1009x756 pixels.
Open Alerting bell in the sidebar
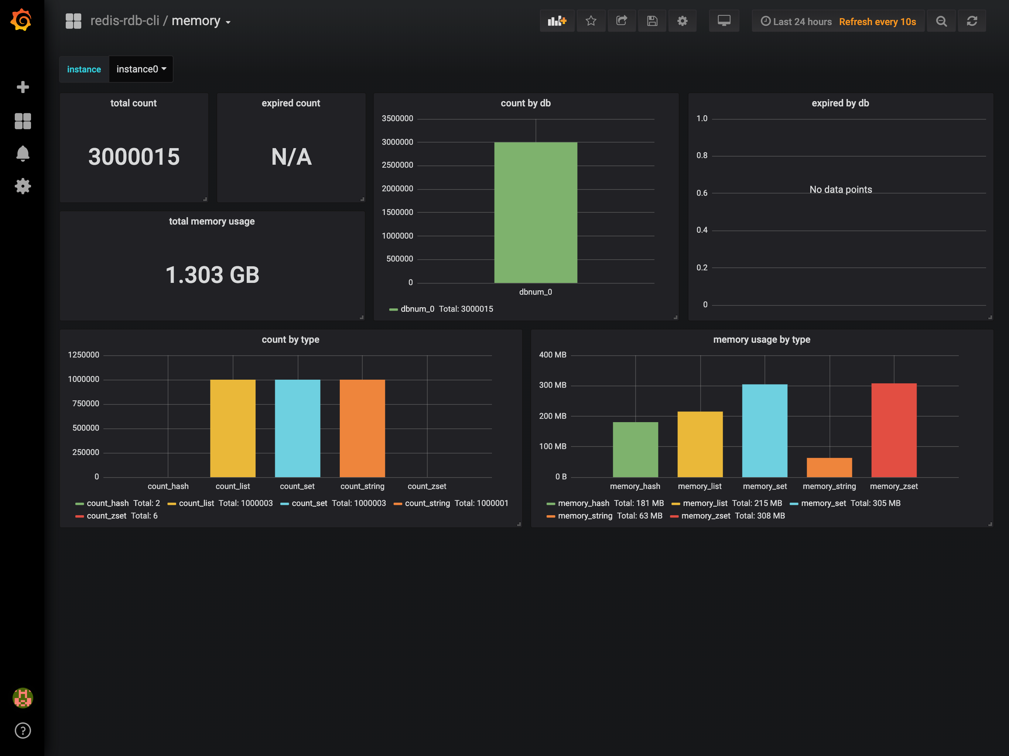pyautogui.click(x=23, y=153)
